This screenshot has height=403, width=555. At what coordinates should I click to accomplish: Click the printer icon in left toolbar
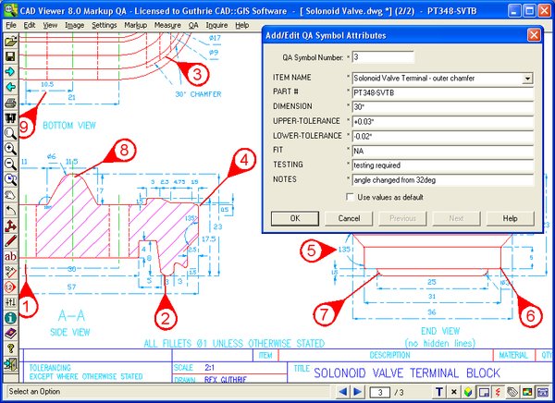coord(9,102)
